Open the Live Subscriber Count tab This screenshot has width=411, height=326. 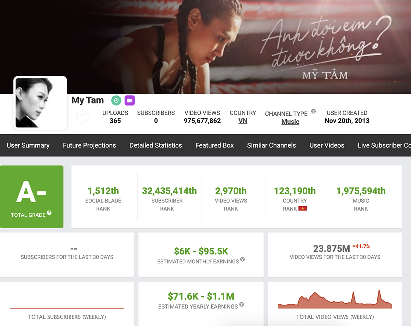pos(384,145)
